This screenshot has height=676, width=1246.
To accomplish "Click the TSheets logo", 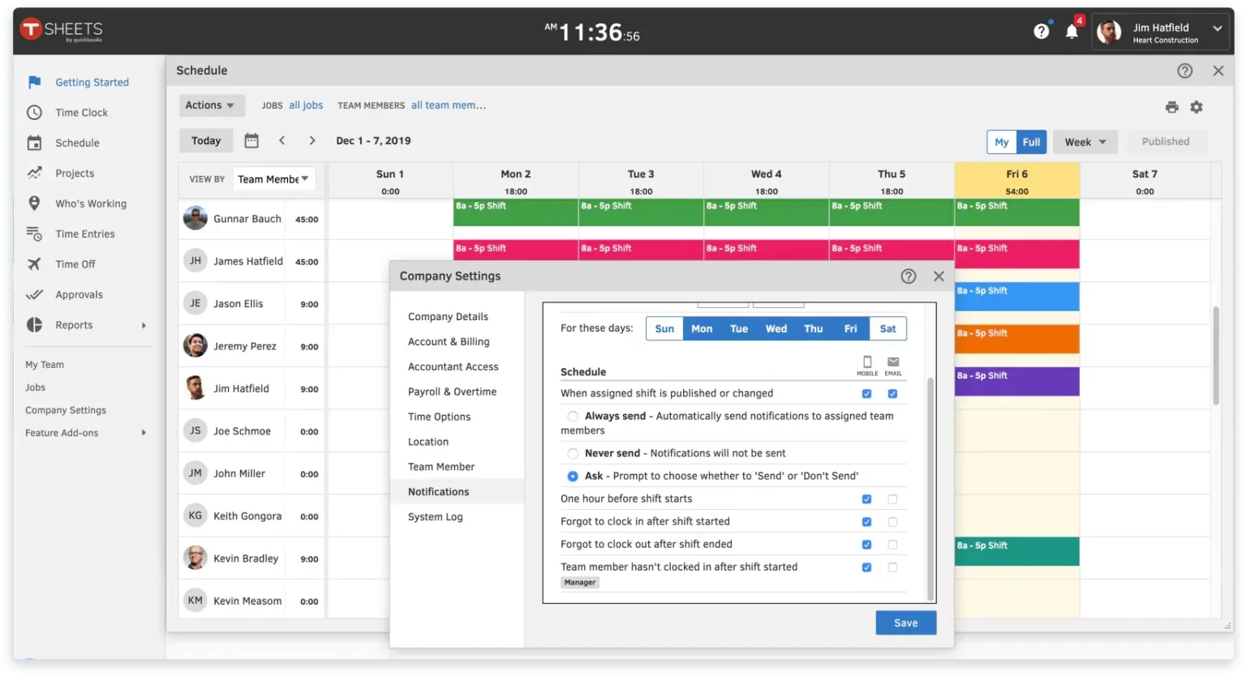I will pyautogui.click(x=62, y=30).
